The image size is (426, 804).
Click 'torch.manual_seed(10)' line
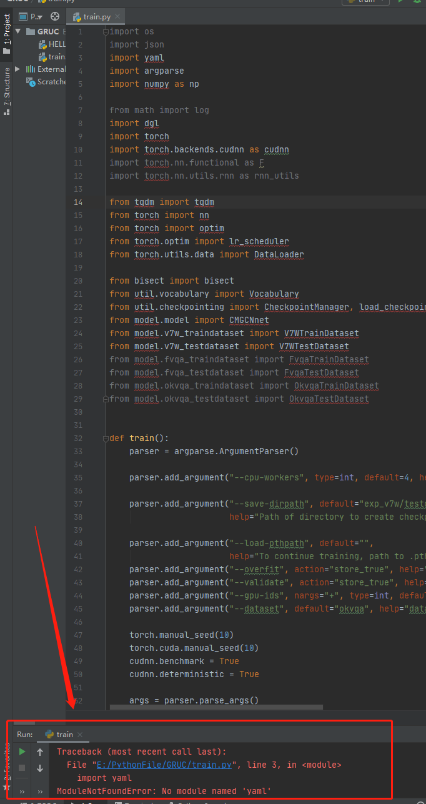click(x=182, y=635)
